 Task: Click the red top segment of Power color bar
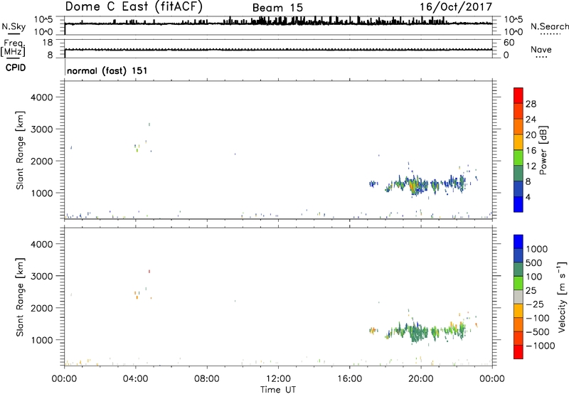coord(519,95)
